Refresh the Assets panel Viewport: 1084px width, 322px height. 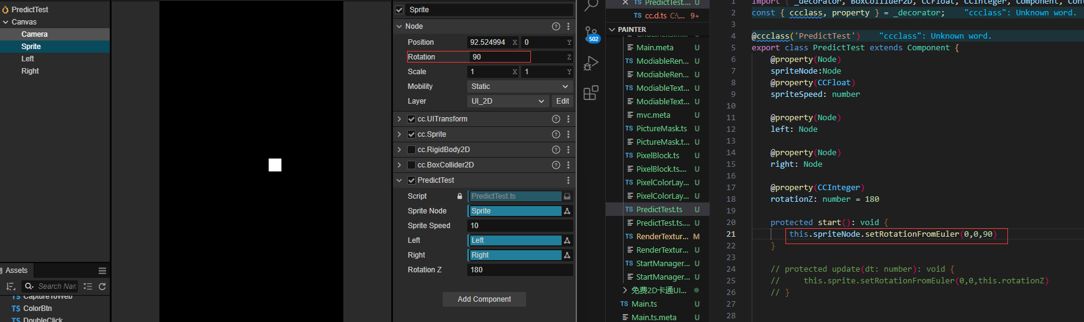coord(102,286)
